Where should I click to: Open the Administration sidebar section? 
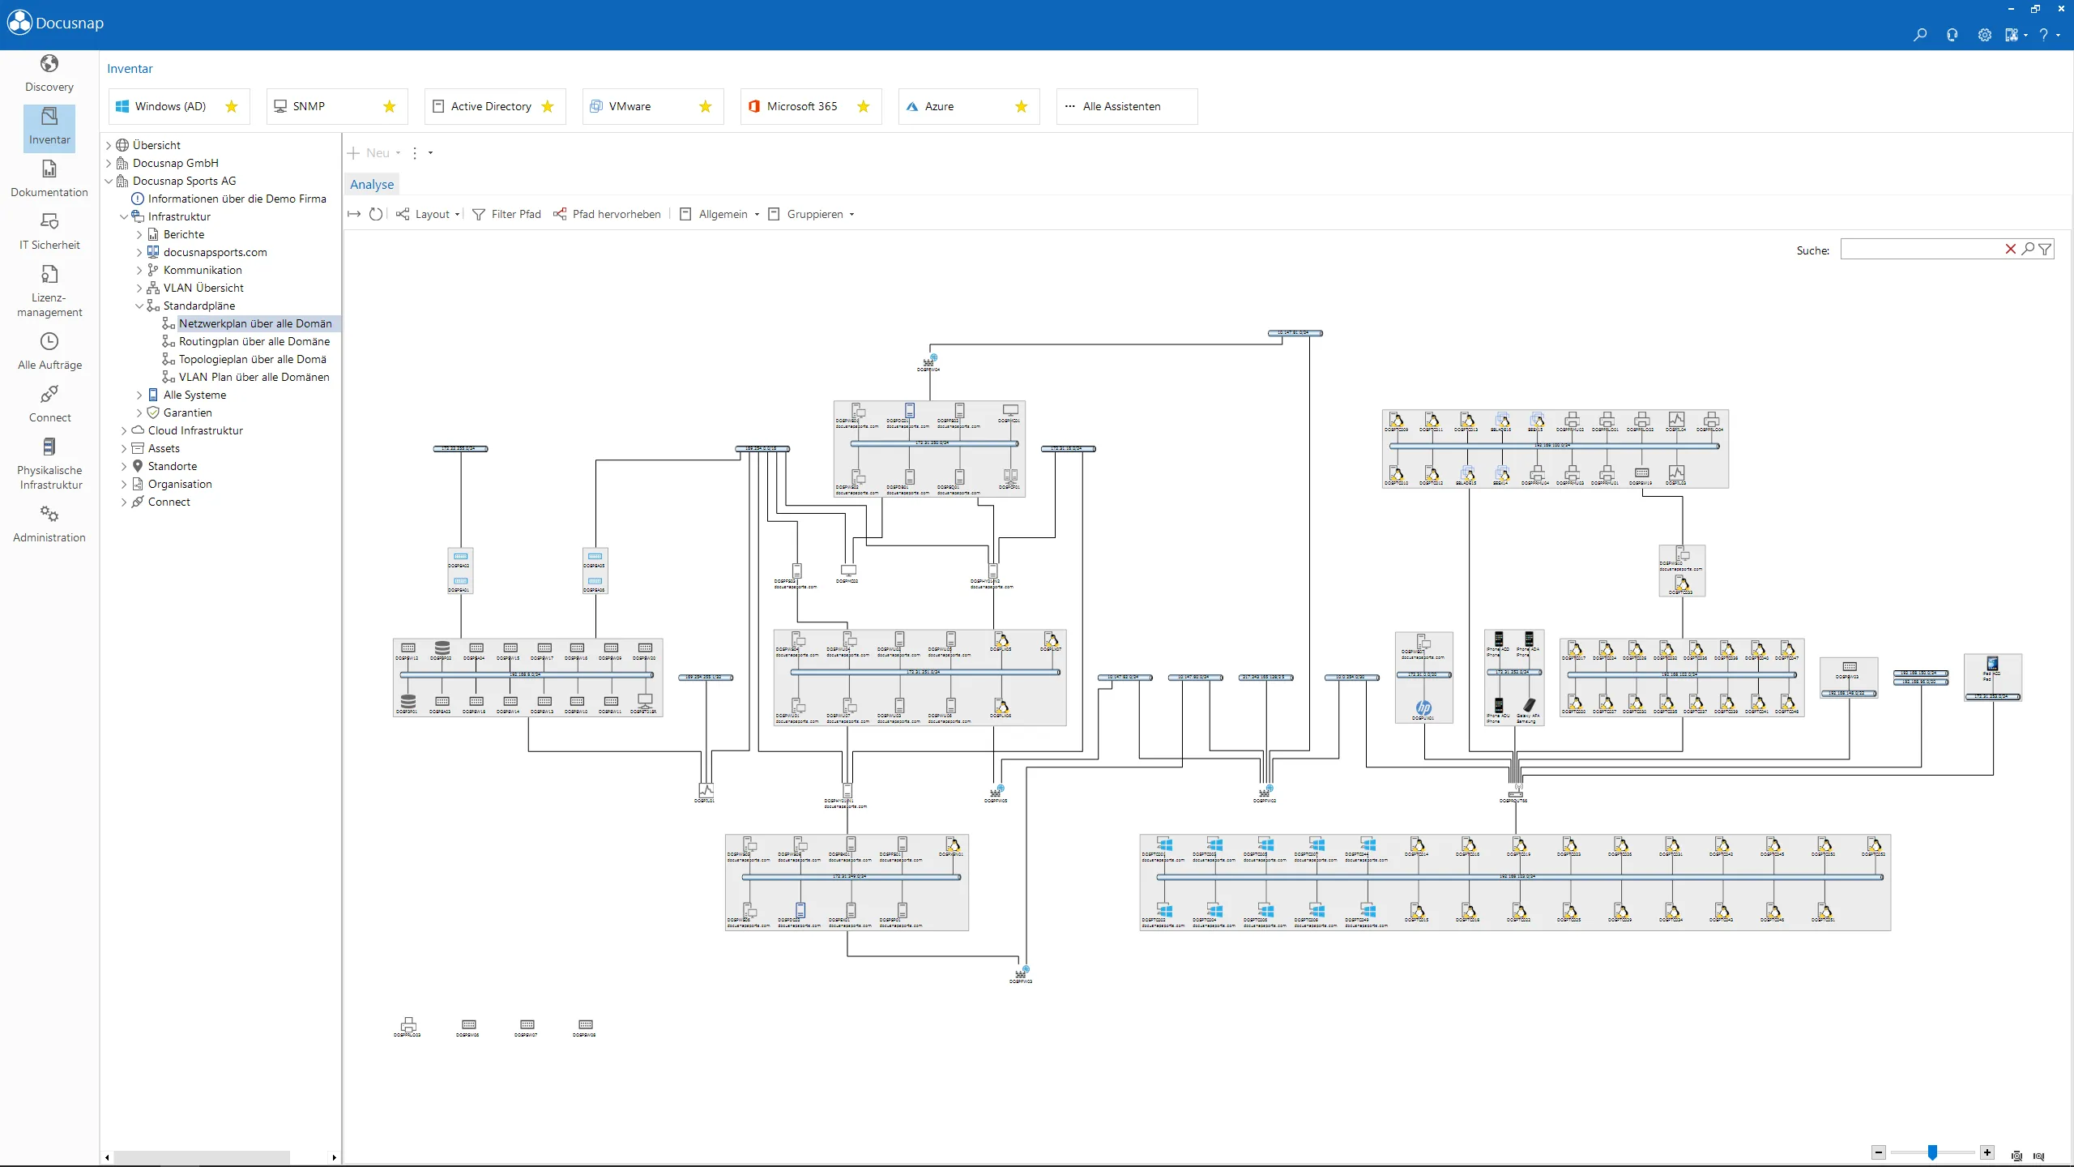click(x=49, y=524)
